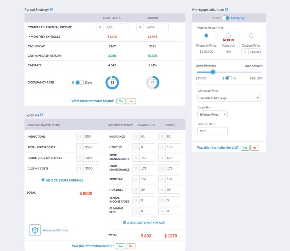The image size is (290, 251).
Task: Click the Traditional occupancy rate donut chart
Action: point(112,82)
